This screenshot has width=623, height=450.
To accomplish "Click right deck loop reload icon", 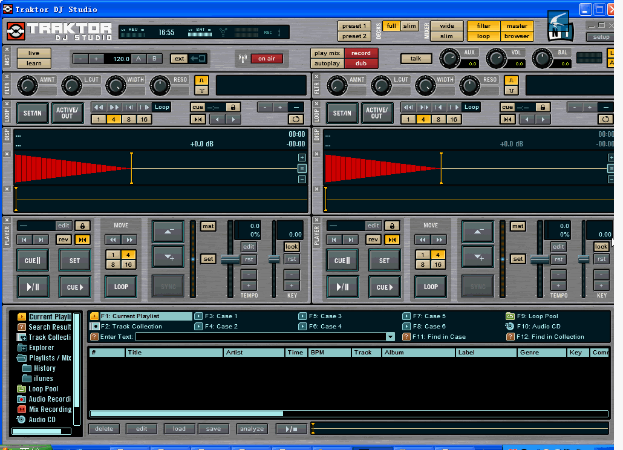I will point(605,119).
